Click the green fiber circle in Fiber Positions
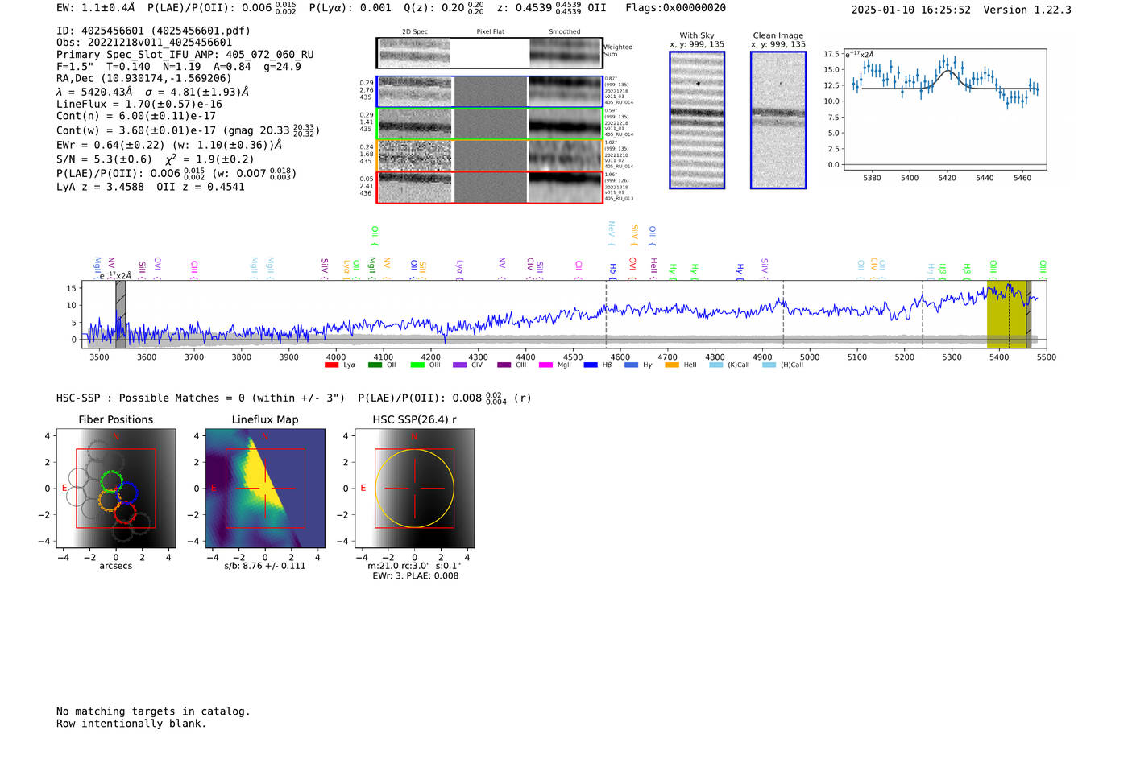Screen dimensions: 1128x767 click(111, 481)
